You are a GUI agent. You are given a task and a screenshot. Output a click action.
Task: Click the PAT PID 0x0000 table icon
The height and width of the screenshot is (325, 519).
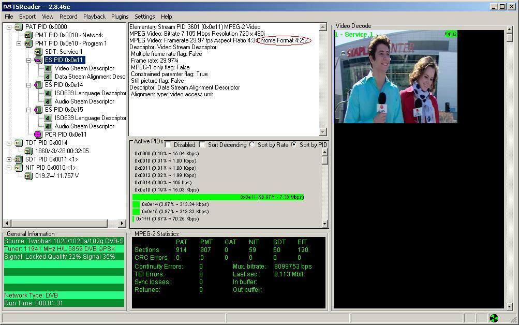click(x=19, y=27)
